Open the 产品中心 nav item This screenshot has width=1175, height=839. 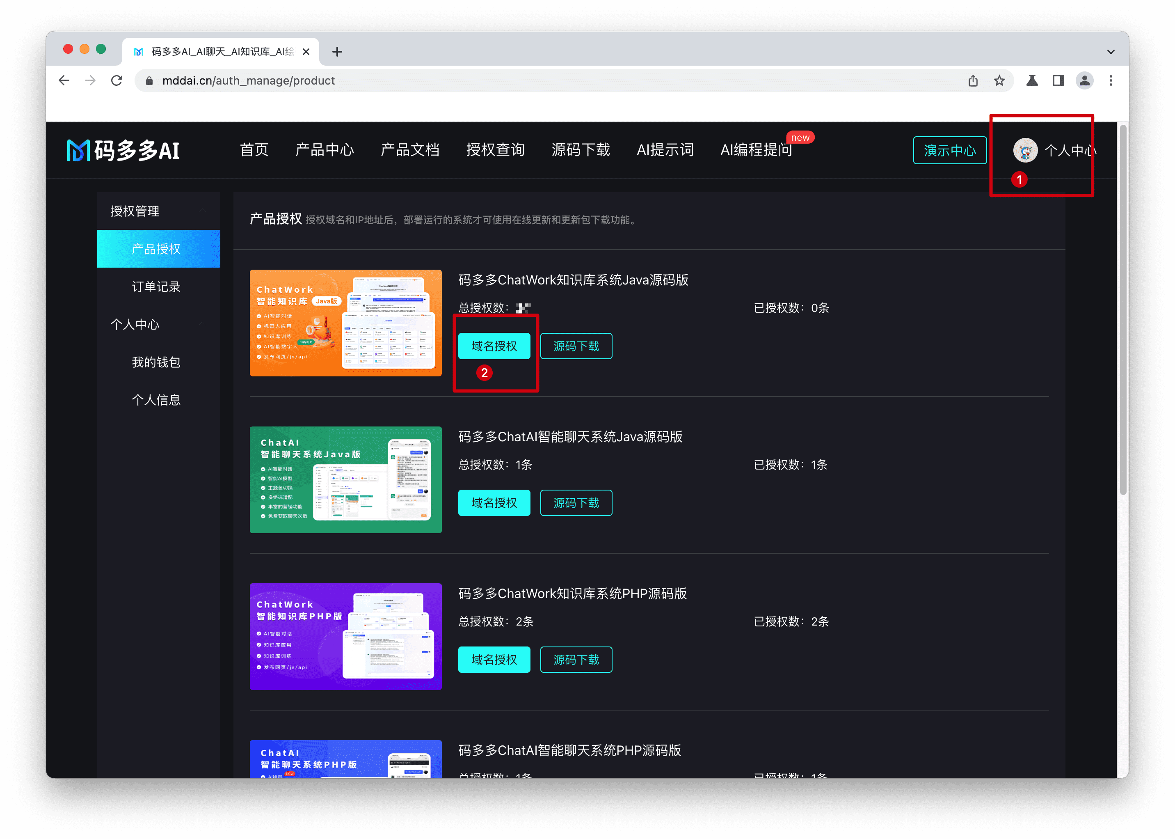pos(325,150)
